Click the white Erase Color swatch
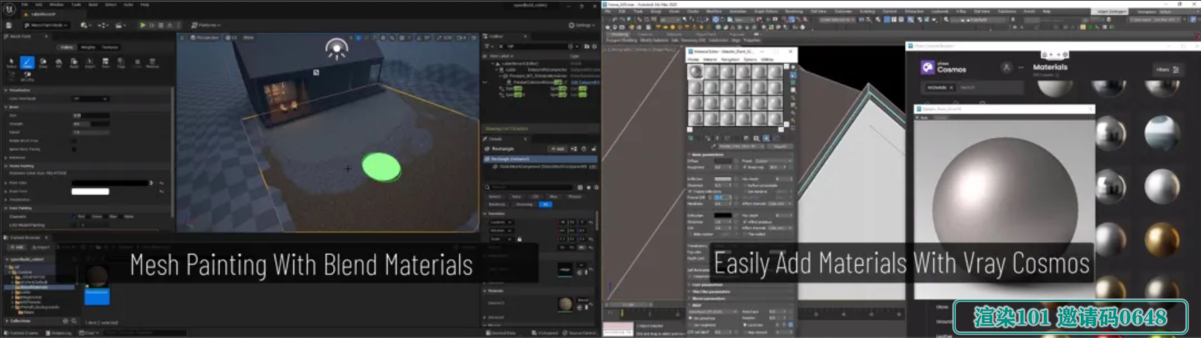The width and height of the screenshot is (1201, 338). pos(90,191)
